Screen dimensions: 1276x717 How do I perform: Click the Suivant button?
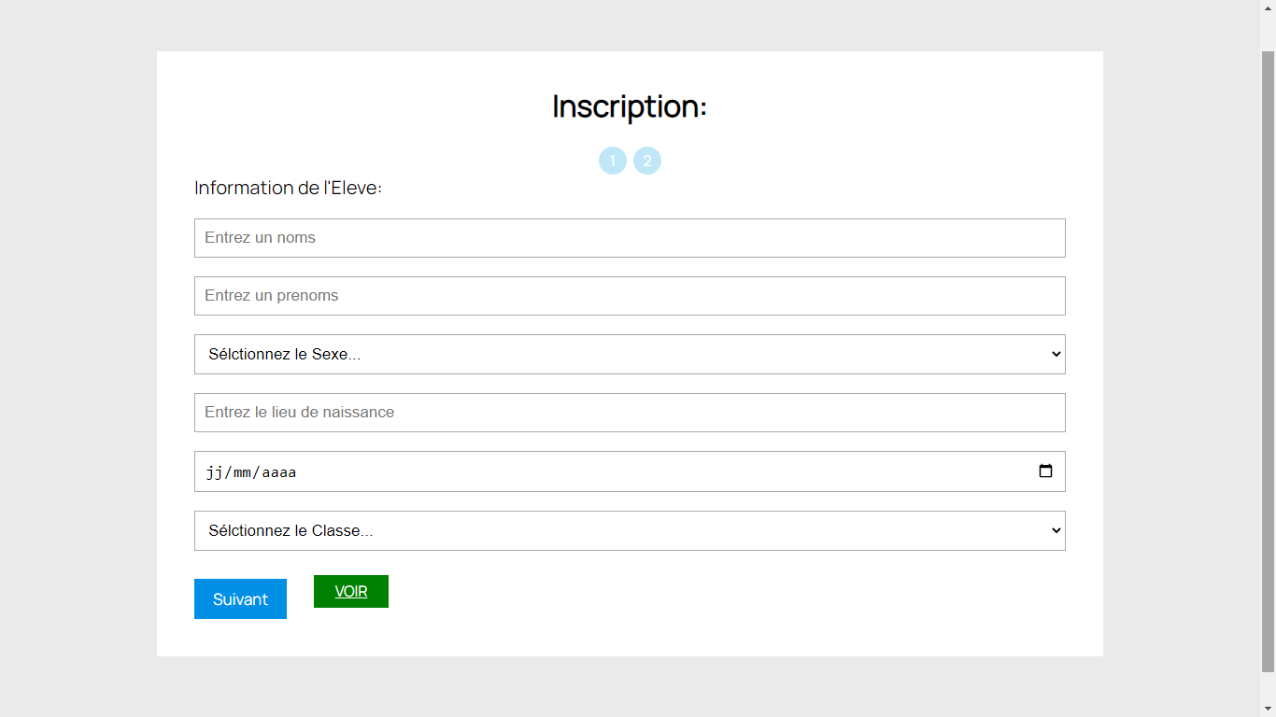240,598
